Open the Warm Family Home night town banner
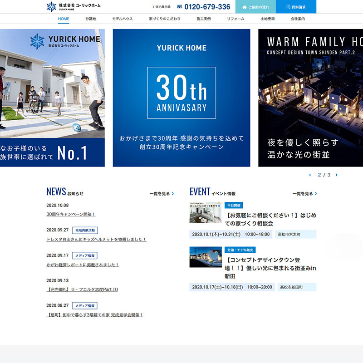Image resolution: width=363 pixels, height=363 pixels. click(311, 98)
